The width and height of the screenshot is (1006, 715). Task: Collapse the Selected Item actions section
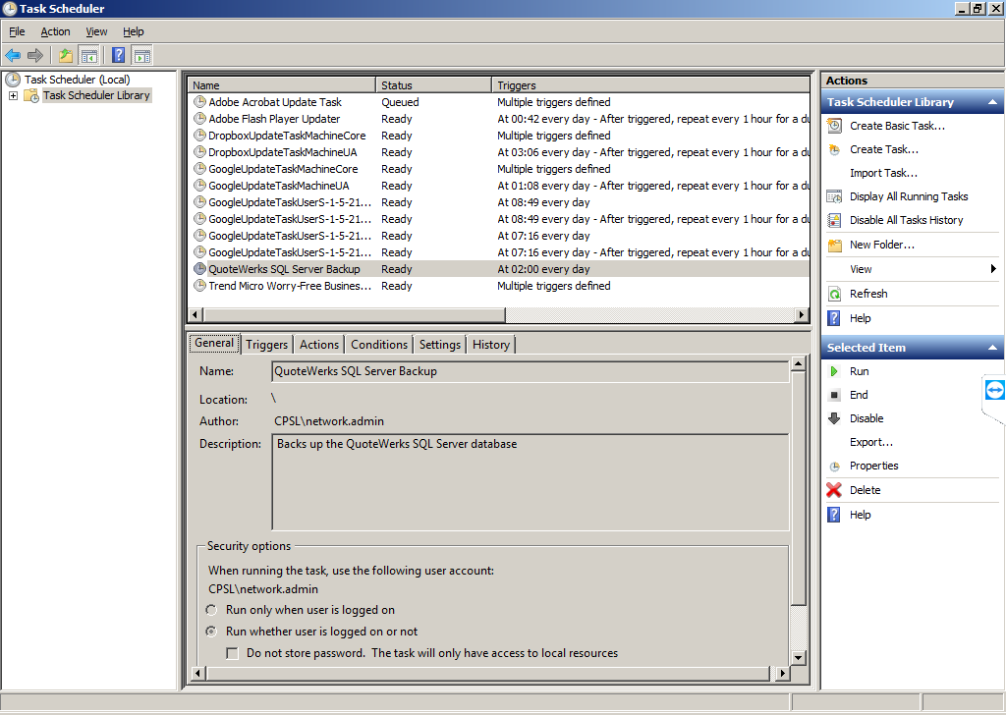tap(992, 348)
